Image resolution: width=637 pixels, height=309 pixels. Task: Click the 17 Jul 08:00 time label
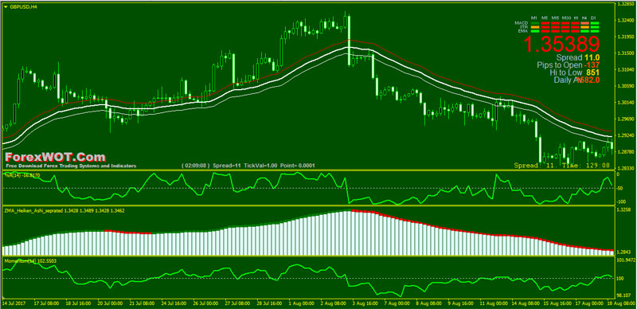[x=47, y=303]
